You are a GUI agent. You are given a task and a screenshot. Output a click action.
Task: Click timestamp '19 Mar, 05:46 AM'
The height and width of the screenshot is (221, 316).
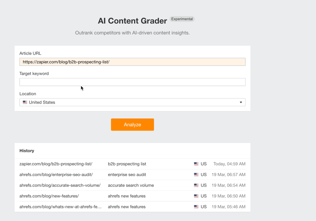coord(229,207)
